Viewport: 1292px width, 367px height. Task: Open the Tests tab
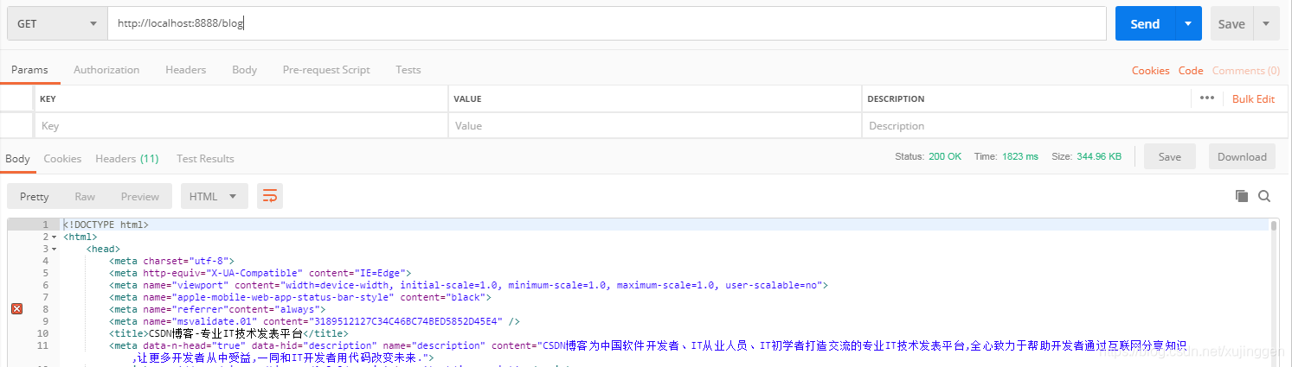click(x=408, y=70)
